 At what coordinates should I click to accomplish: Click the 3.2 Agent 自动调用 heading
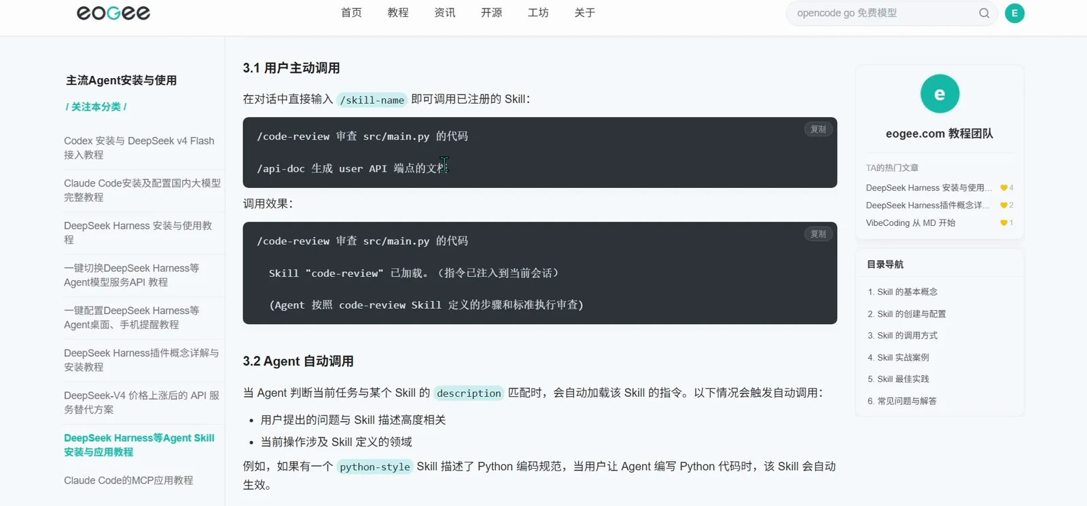point(298,362)
